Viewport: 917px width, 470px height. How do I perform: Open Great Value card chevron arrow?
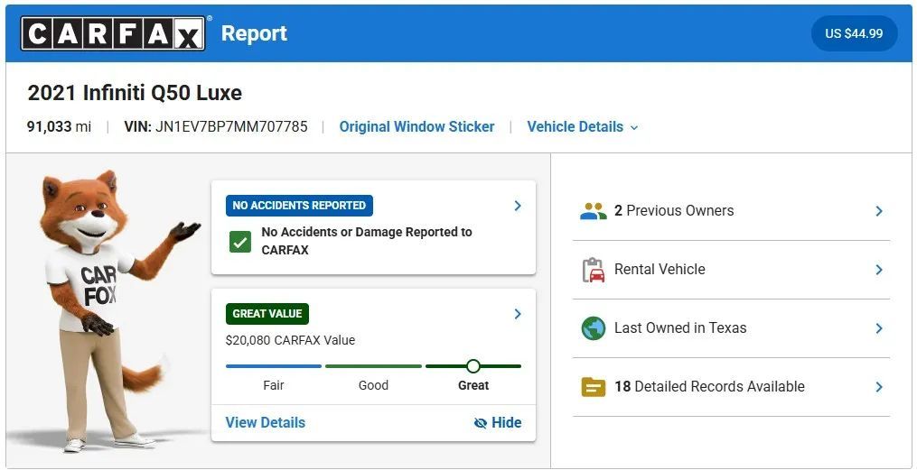tap(518, 314)
